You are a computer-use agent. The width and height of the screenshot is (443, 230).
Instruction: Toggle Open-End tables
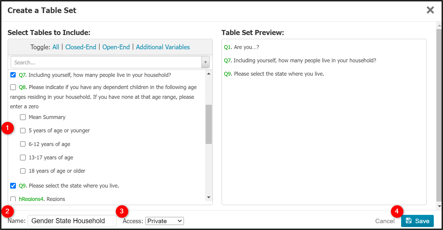point(116,47)
